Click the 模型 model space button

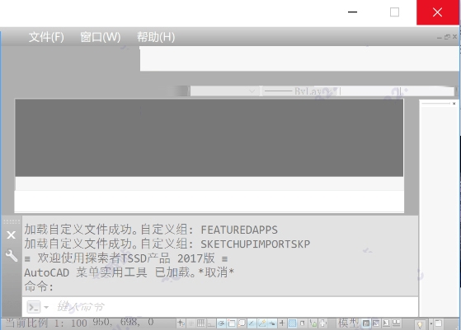point(348,323)
